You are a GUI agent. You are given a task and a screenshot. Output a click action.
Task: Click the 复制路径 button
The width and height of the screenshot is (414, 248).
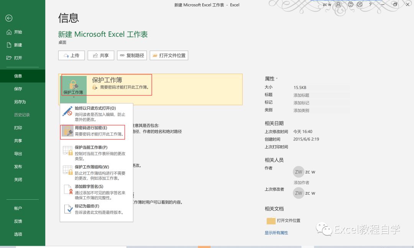pos(132,56)
